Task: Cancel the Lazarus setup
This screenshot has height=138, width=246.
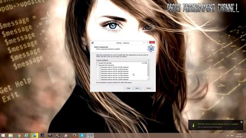Action: 149,88
